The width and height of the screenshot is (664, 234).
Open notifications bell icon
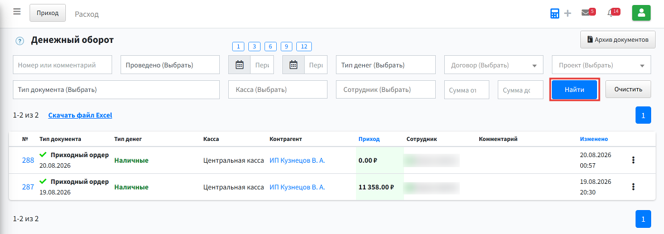[x=610, y=13]
